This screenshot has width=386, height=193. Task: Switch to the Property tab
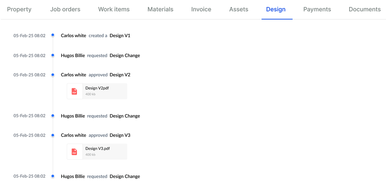tap(19, 9)
